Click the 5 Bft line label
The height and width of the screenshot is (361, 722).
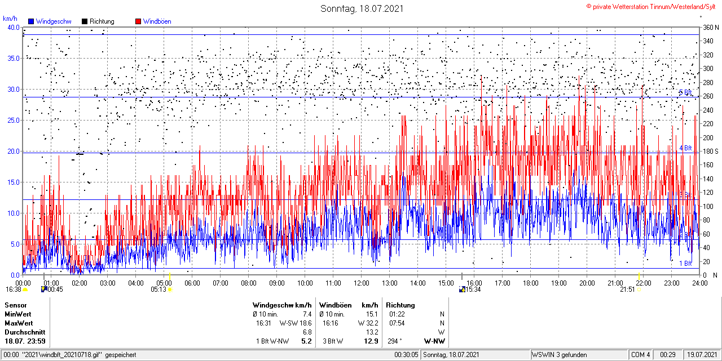pyautogui.click(x=685, y=92)
